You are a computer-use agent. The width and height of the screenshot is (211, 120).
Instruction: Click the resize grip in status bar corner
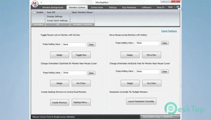point(179,118)
